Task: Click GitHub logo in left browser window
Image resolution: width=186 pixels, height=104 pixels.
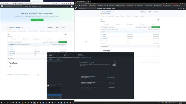Action: click(x=2, y=6)
